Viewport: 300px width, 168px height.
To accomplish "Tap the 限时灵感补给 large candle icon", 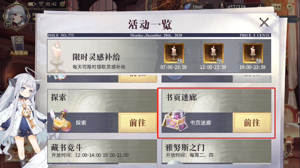I will click(x=57, y=57).
